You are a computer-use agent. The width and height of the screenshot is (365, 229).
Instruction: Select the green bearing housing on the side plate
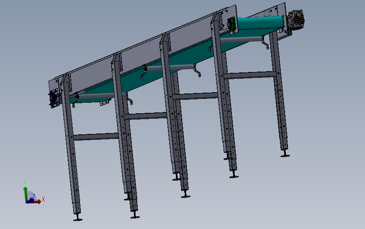coord(232,24)
